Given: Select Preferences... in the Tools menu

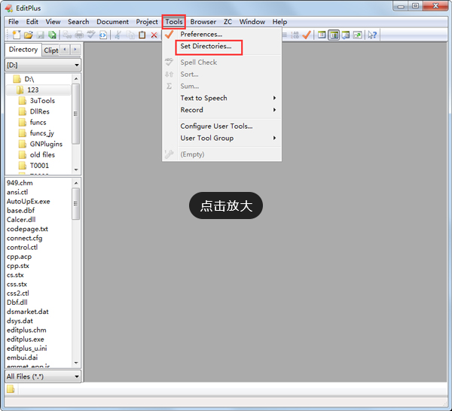Looking at the screenshot, I should (x=201, y=34).
